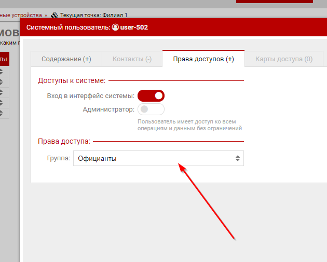Click the red table column header at left

click(4, 59)
